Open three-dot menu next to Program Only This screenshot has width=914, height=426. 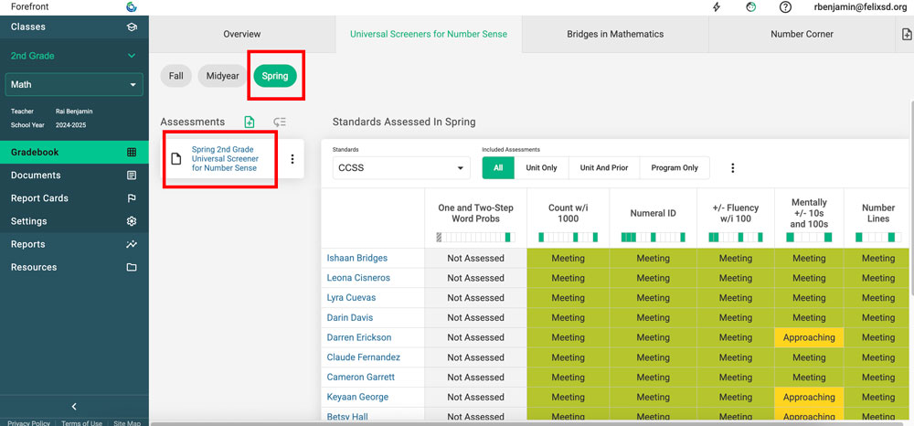[732, 168]
